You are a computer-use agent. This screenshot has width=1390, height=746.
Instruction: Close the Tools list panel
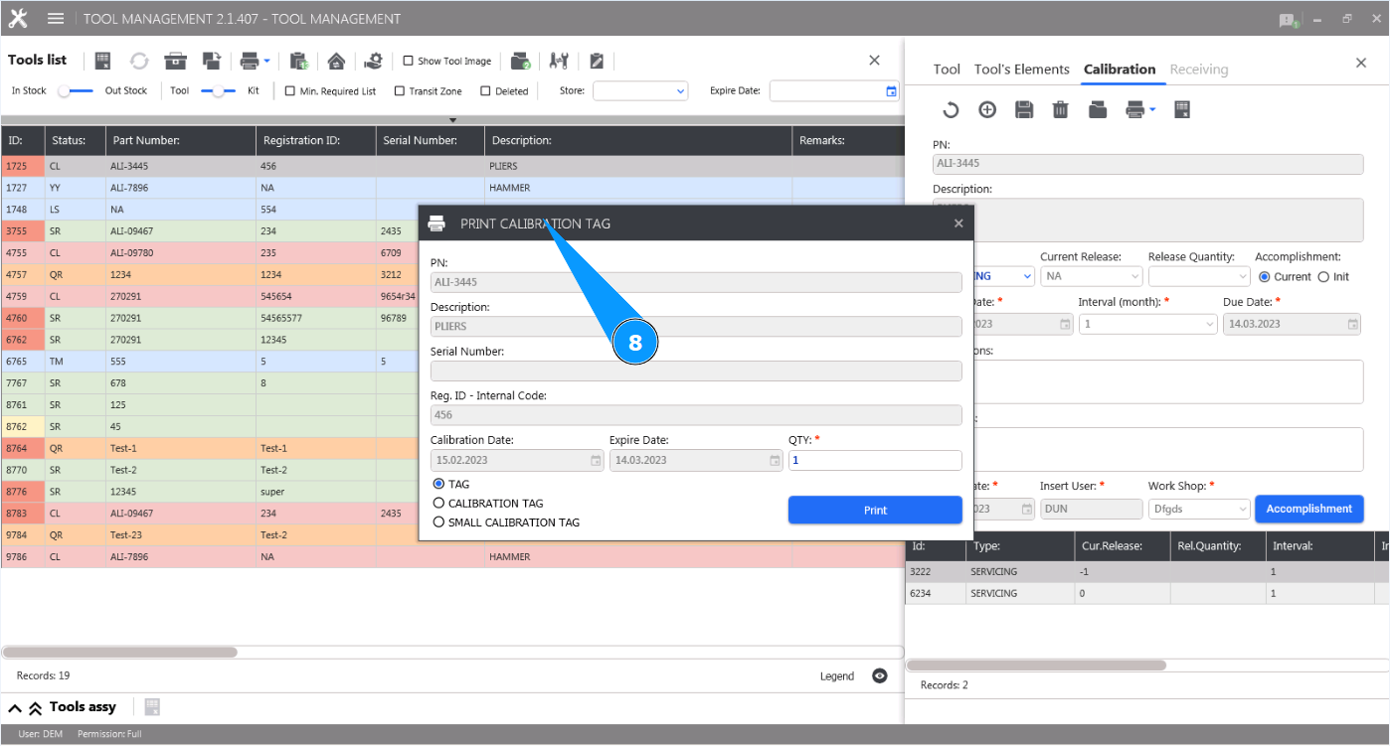tap(874, 61)
